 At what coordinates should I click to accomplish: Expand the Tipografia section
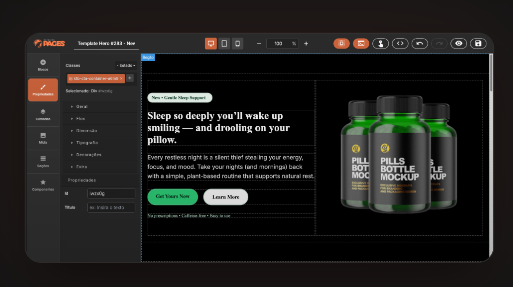pyautogui.click(x=87, y=143)
